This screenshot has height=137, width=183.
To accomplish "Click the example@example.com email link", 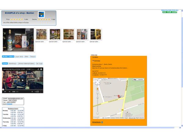I will (x=15, y=99).
